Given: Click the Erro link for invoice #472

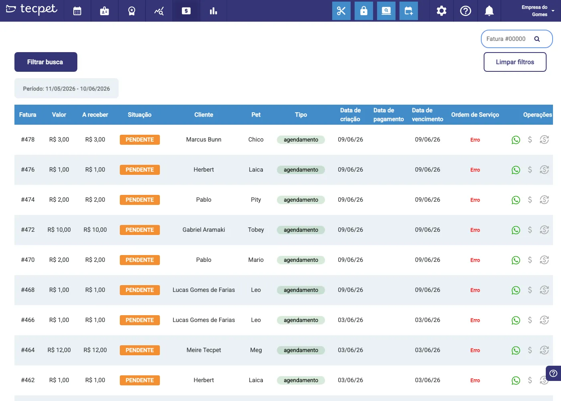Looking at the screenshot, I should tap(475, 230).
